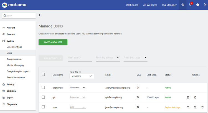Check the Jane user checkbox
The width and height of the screenshot is (208, 113).
(x=43, y=107)
